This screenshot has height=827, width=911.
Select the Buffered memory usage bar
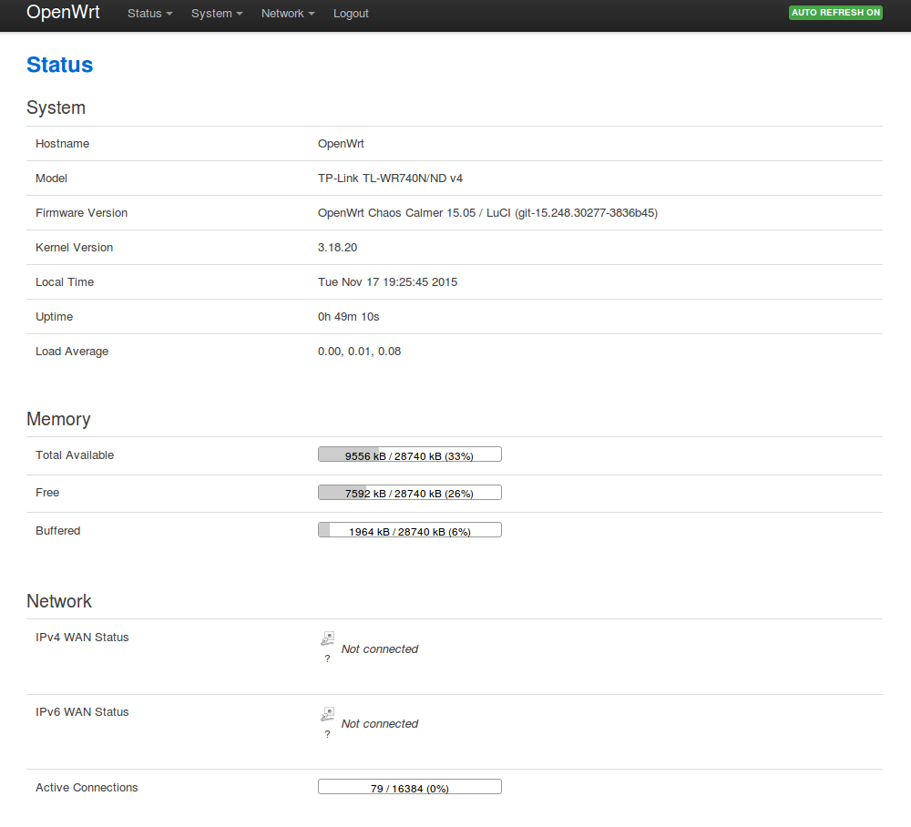(409, 530)
